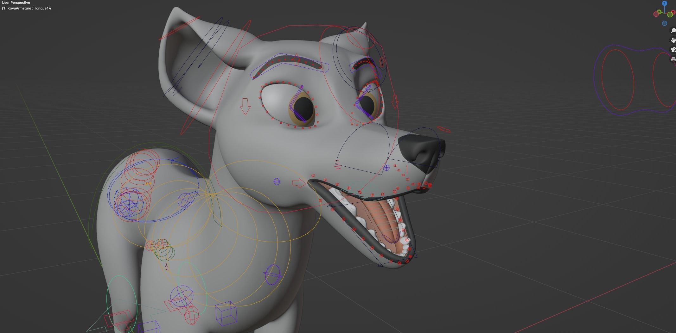Snap view to negative Y green circle
This screenshot has height=333, width=676.
pyautogui.click(x=670, y=15)
